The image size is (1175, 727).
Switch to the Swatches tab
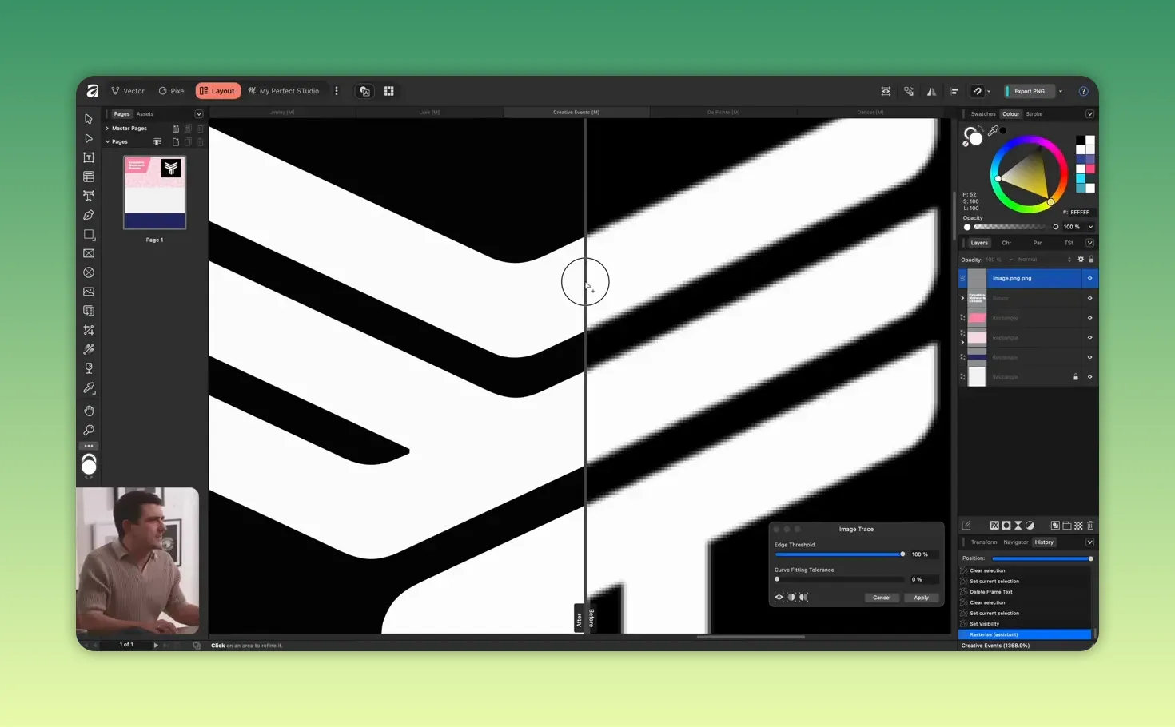tap(983, 114)
